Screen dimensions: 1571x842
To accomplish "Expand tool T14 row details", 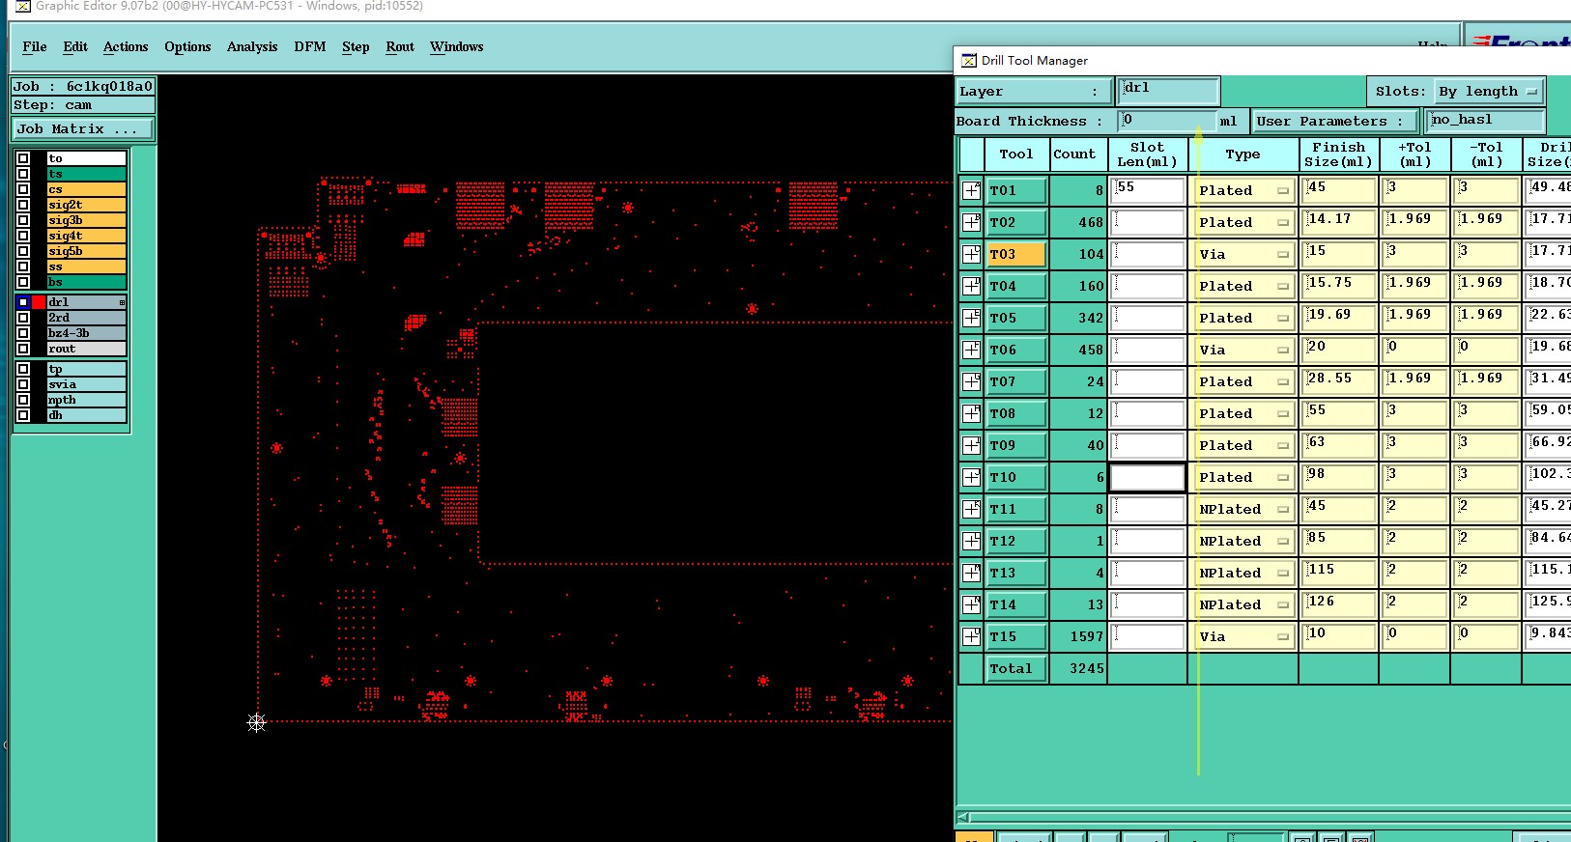I will pos(971,604).
